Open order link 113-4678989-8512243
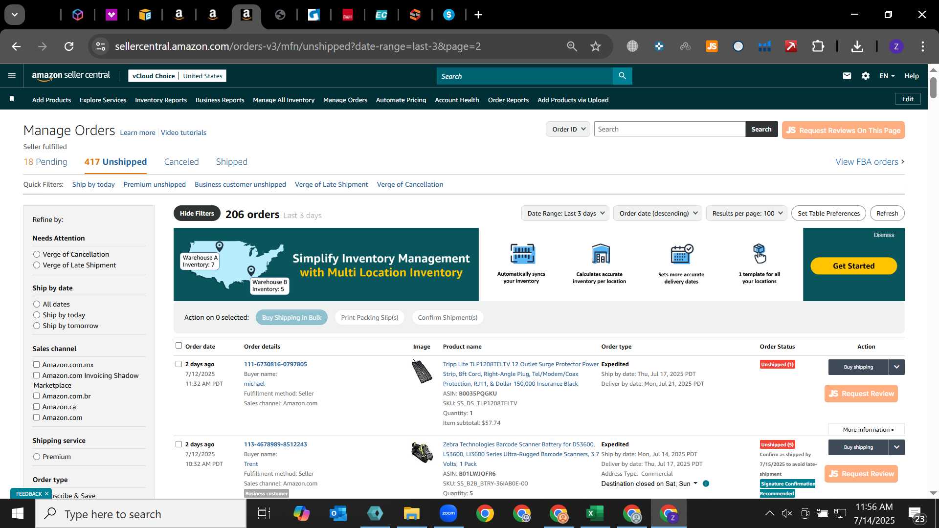The image size is (939, 528). click(x=275, y=444)
